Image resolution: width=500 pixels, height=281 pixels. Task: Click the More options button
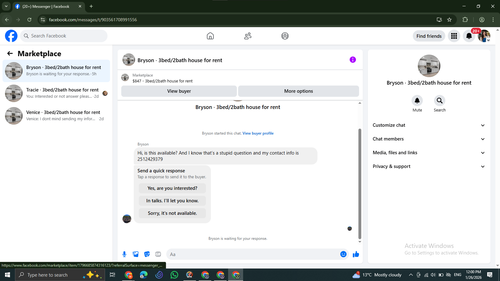pos(298,91)
